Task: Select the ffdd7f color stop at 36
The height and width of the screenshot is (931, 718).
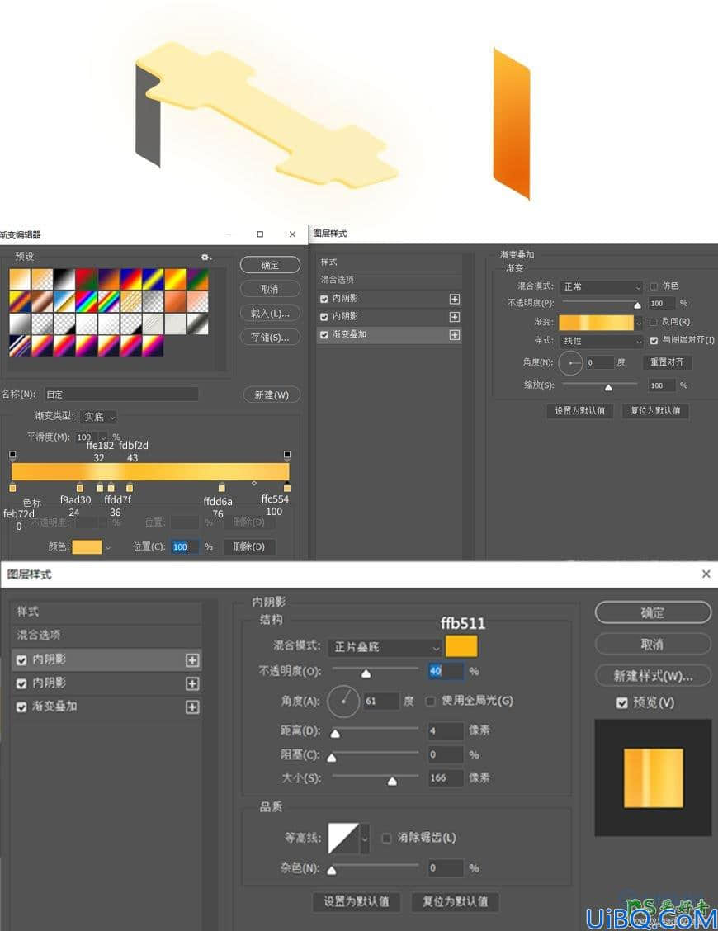Action: (111, 488)
